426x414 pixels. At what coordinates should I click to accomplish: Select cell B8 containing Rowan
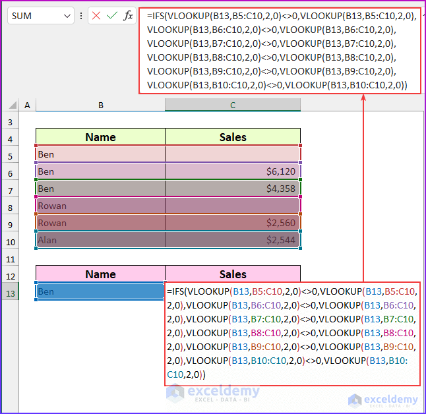click(x=100, y=206)
